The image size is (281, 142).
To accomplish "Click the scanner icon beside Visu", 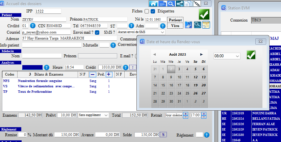I will click(x=188, y=25).
